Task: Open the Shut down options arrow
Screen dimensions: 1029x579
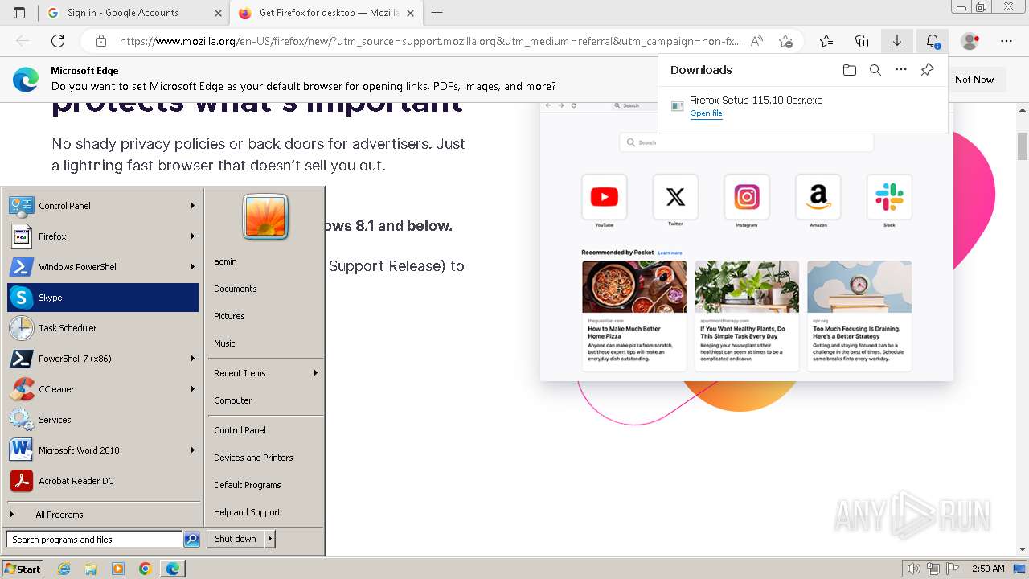Action: pos(270,539)
